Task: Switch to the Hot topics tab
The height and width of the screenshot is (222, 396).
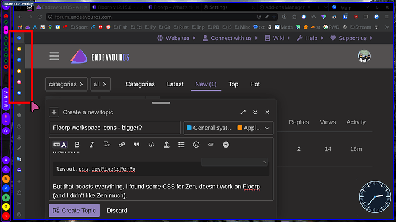Action: (x=255, y=84)
